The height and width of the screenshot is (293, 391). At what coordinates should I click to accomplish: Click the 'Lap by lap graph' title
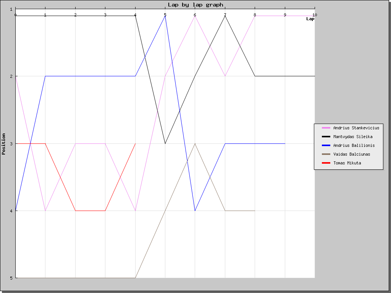pyautogui.click(x=195, y=5)
